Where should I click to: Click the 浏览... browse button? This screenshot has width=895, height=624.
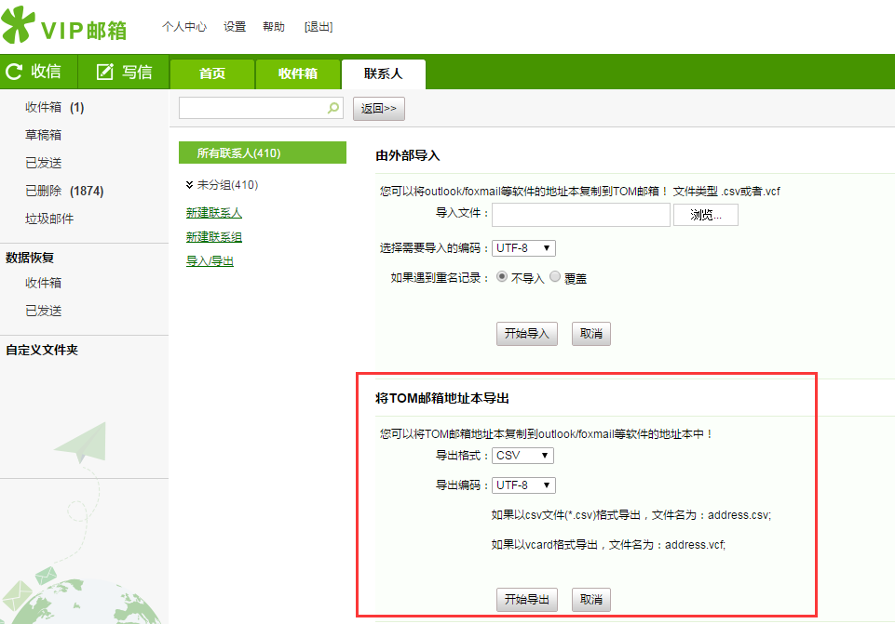(706, 215)
